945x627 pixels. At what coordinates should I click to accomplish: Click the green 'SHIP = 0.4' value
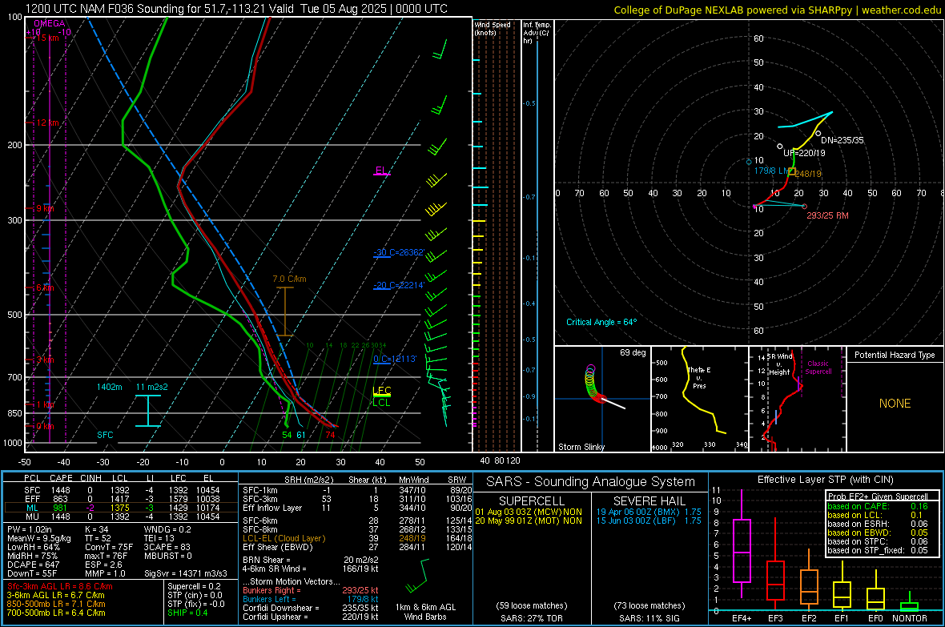point(187,613)
